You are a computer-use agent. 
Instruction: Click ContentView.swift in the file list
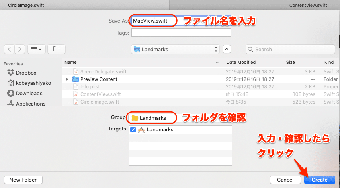point(201,94)
